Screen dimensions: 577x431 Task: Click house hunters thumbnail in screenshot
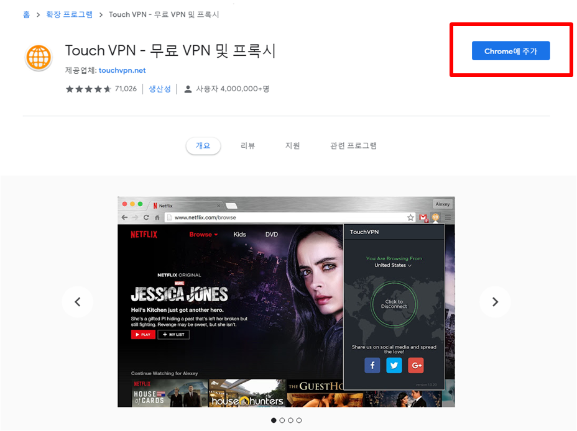pyautogui.click(x=247, y=393)
